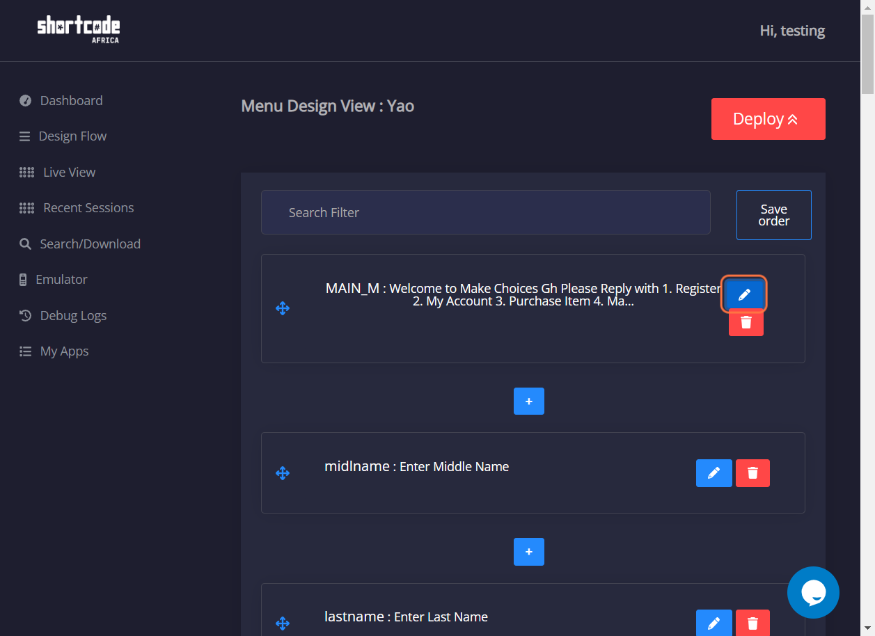Screen dimensions: 875x636
Task: Delete the midlname menu entry
Action: (x=752, y=473)
